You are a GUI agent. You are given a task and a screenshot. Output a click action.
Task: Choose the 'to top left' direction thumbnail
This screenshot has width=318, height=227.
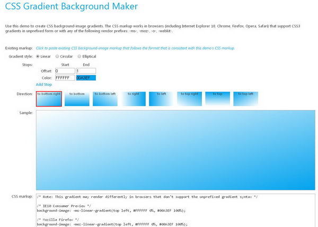point(245,99)
